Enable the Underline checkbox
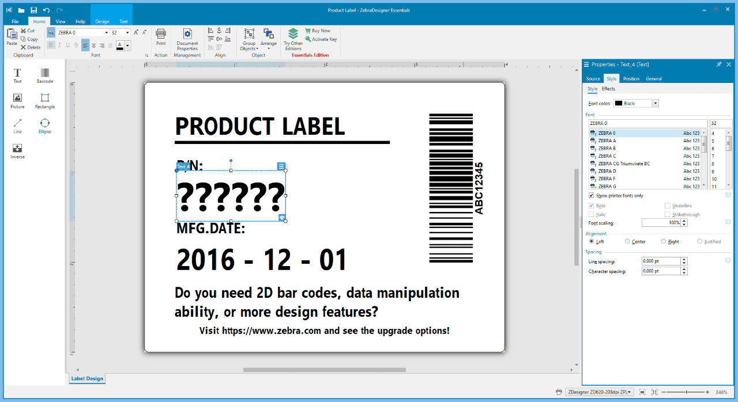 click(667, 206)
